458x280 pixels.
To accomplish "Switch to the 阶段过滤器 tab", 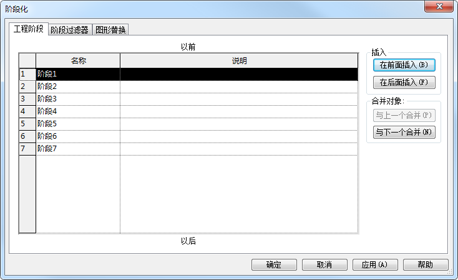I will click(69, 30).
